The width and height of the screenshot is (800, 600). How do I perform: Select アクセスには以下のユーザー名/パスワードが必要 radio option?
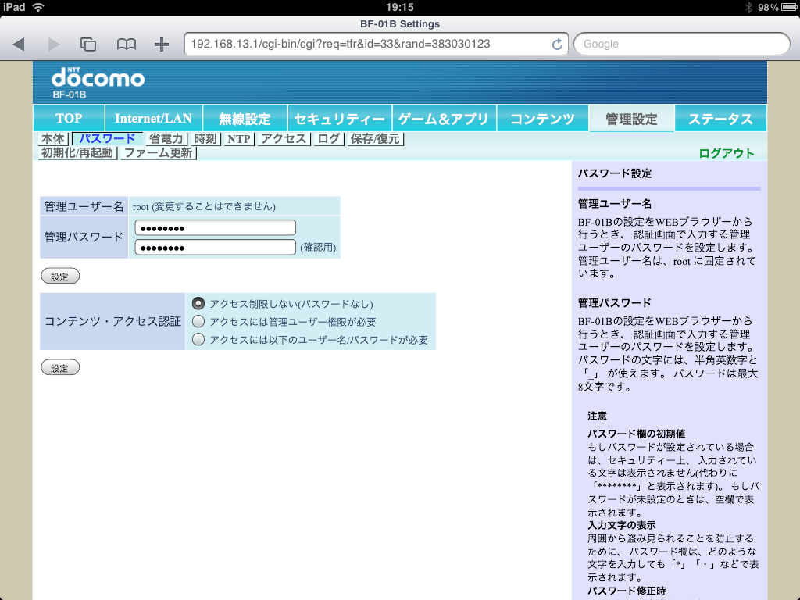(198, 339)
